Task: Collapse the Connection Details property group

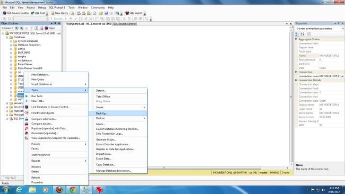Action: (296, 80)
